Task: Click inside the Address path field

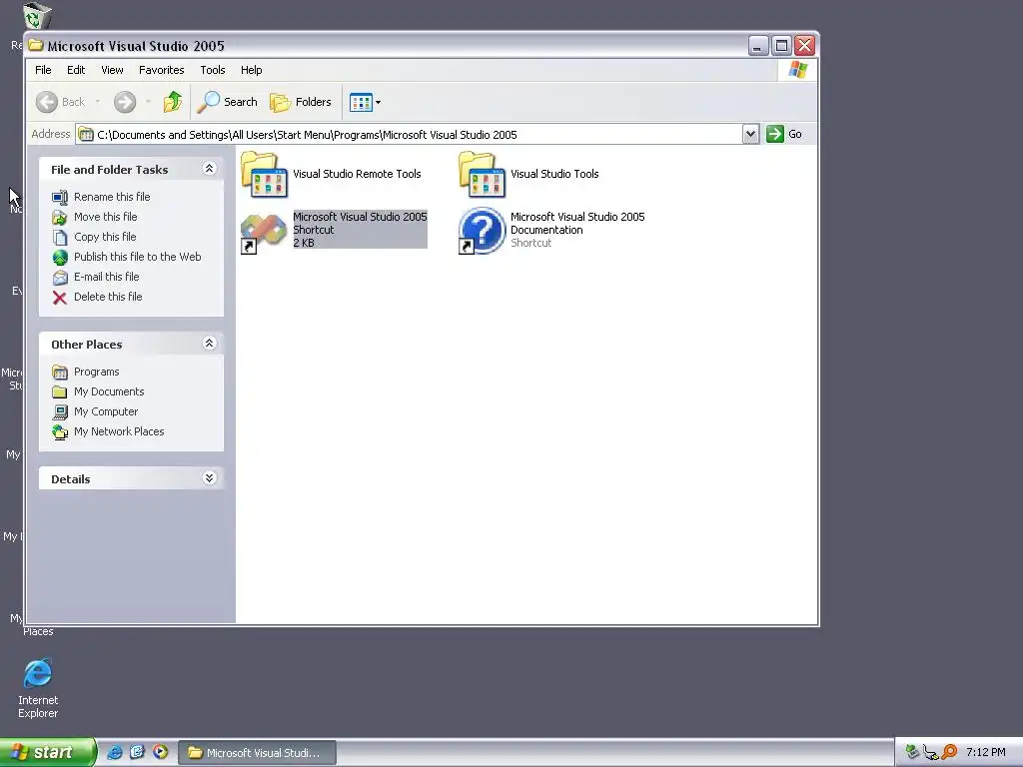Action: tap(409, 135)
